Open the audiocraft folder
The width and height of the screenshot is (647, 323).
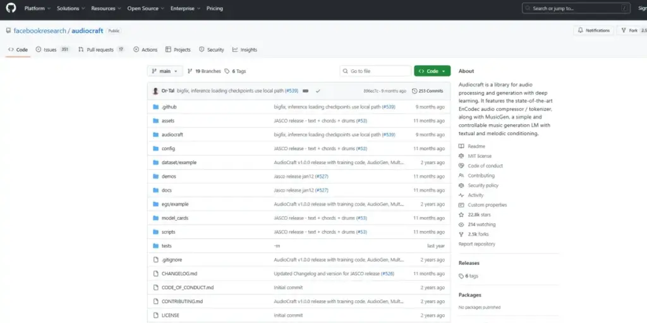pos(172,134)
